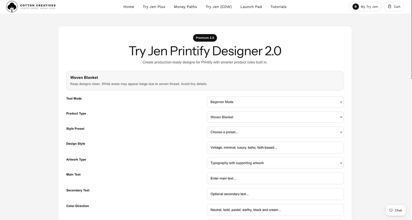Click the Main Text label
Image resolution: width=412 pixels, height=220 pixels.
tap(73, 174)
